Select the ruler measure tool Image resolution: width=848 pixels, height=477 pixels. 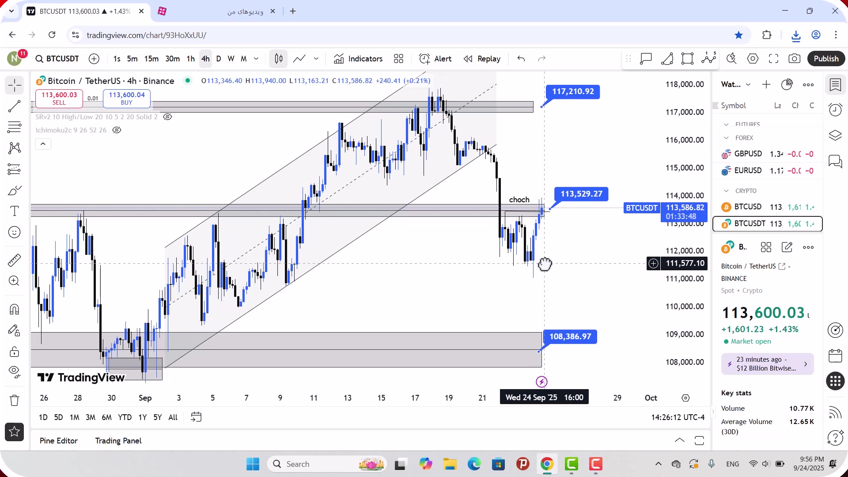tap(14, 261)
